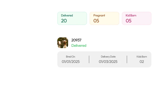The image size is (163, 111).
Task: Select the Delivered summary card
Action: click(72, 18)
